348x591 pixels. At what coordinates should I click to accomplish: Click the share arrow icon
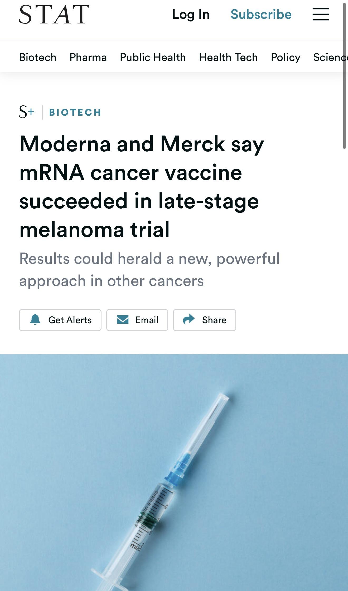click(189, 319)
